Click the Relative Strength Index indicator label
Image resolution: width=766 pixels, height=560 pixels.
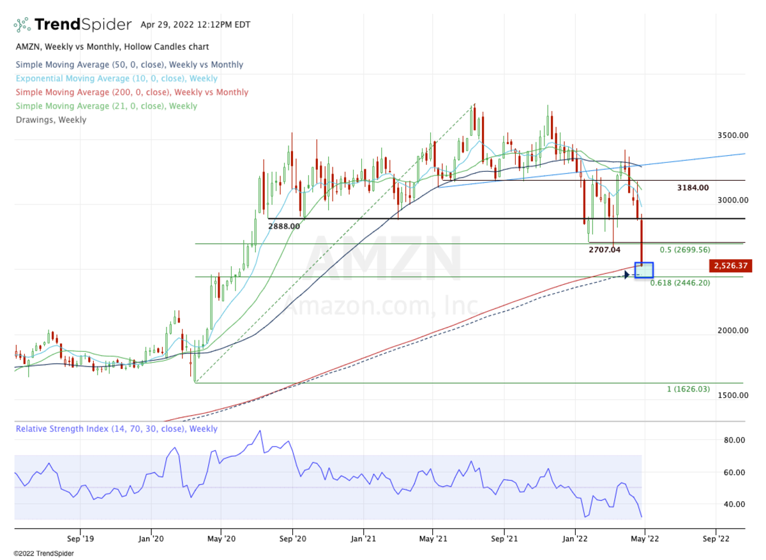[116, 429]
